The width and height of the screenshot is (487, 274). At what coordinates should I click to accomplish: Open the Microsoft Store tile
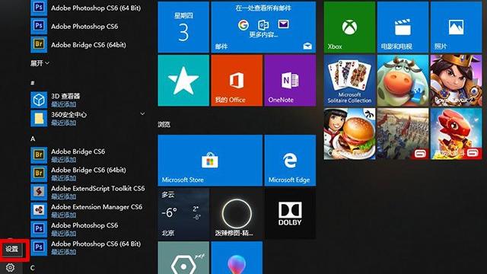210,161
